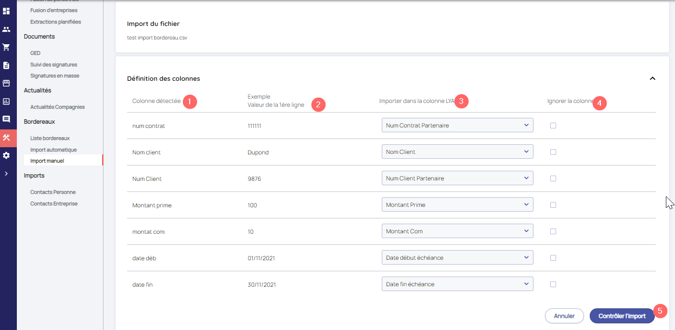Open the Num Contrat Partenaire dropdown
This screenshot has width=675, height=330.
click(x=457, y=126)
